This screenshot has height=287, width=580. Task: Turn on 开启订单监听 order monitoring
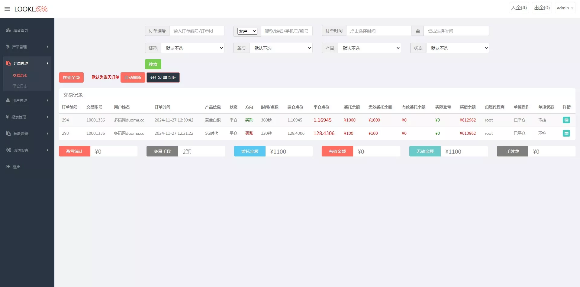click(163, 77)
